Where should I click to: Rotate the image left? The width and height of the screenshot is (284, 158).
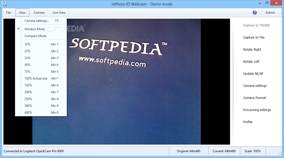click(x=251, y=62)
